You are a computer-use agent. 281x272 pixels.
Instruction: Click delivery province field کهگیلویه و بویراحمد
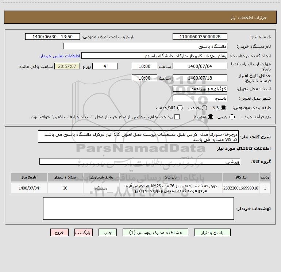point(200,88)
